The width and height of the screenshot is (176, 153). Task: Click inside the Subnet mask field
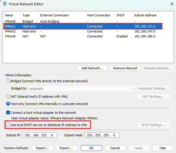click(102, 135)
